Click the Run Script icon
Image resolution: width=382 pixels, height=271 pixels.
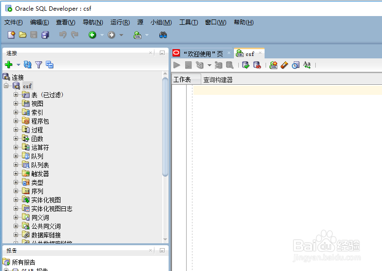188,65
